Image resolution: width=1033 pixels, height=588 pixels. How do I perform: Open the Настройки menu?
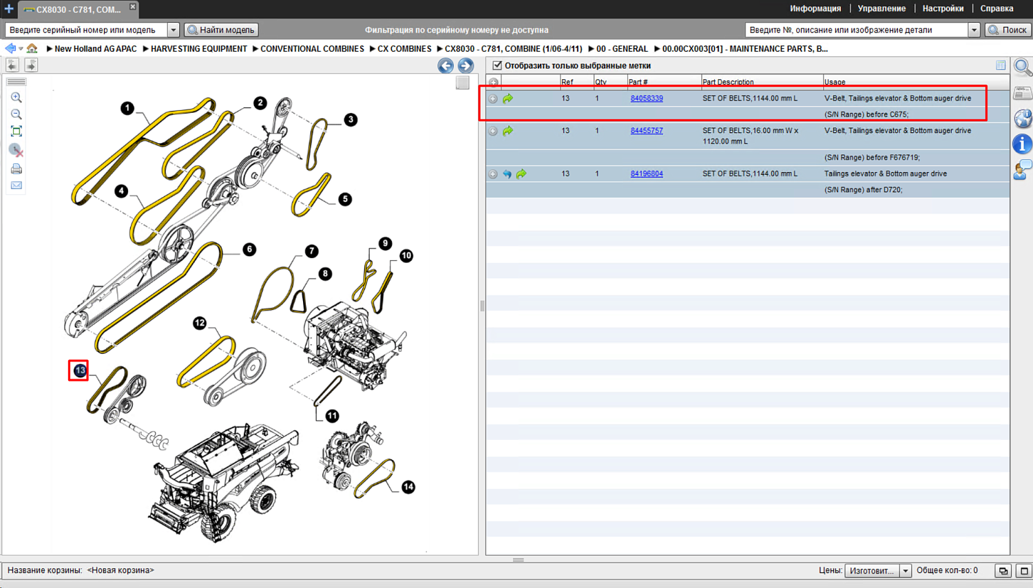click(x=943, y=9)
